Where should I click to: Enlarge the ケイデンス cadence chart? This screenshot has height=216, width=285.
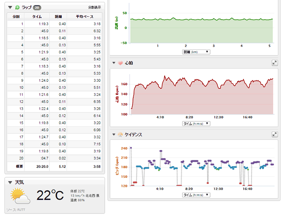tap(274, 134)
